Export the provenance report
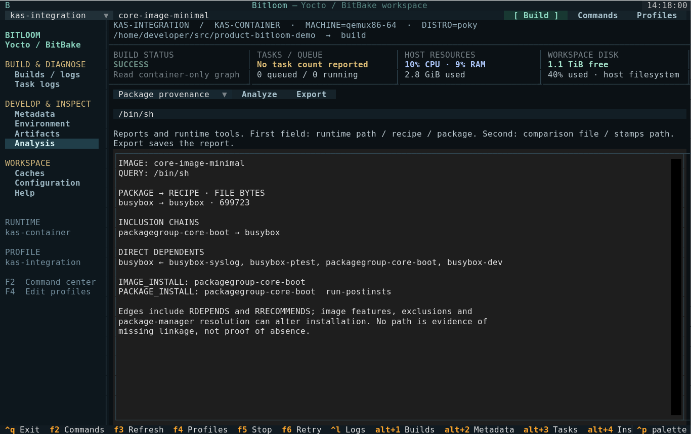The height and width of the screenshot is (434, 691). click(x=312, y=95)
